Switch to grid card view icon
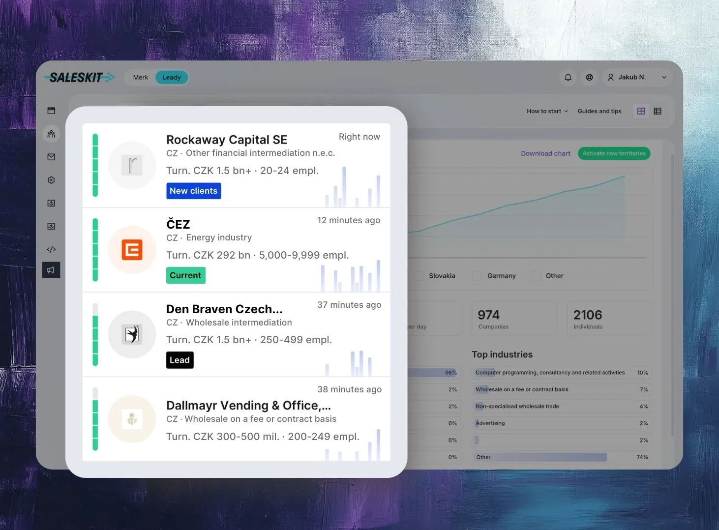Image resolution: width=719 pixels, height=530 pixels. [641, 111]
